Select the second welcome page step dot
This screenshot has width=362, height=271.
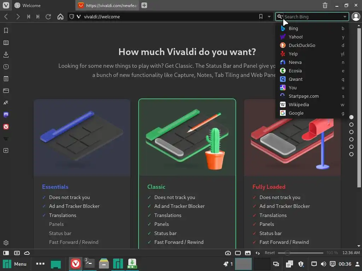click(351, 125)
